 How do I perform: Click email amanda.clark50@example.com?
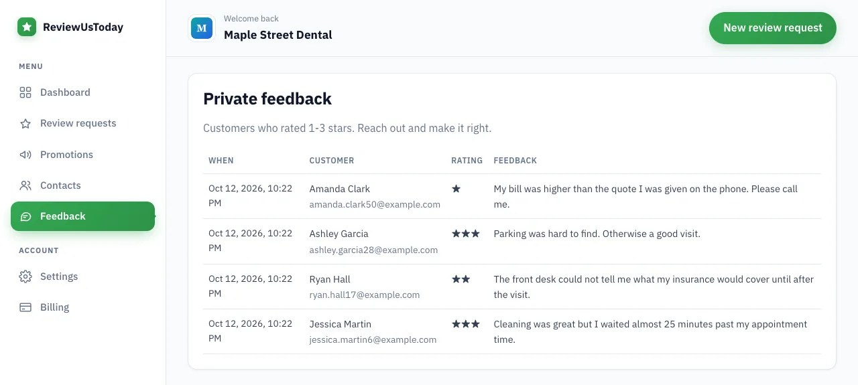(375, 204)
